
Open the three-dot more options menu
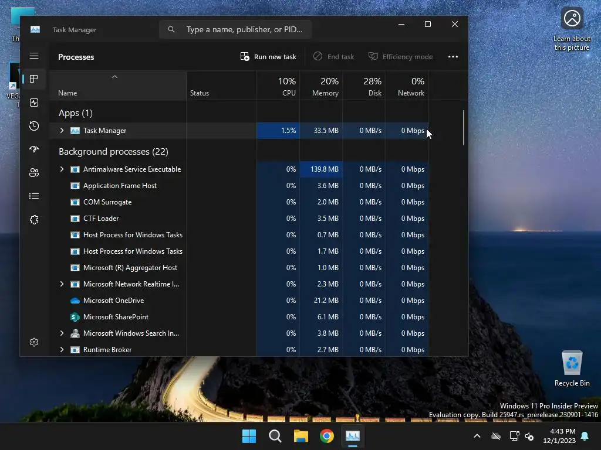pyautogui.click(x=453, y=57)
